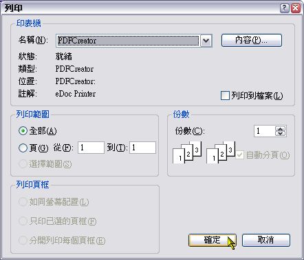The height and width of the screenshot is (260, 304).
Task: Open the printer name dropdown arrow
Action: (206, 41)
